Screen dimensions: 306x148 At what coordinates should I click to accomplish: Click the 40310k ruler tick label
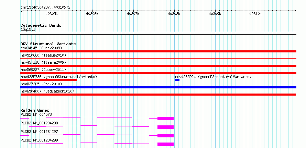coord(256,14)
